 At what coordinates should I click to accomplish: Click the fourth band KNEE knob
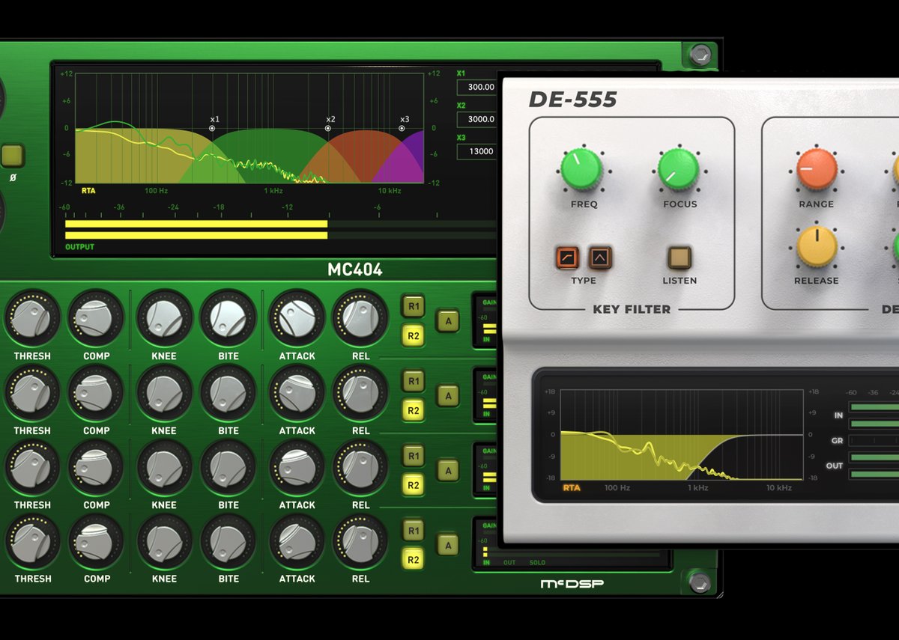coord(164,541)
